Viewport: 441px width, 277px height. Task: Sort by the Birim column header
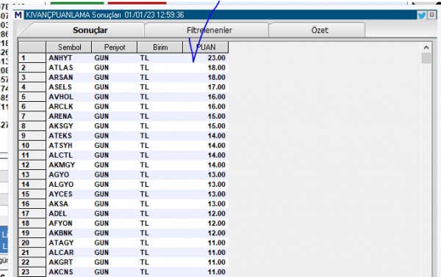160,47
